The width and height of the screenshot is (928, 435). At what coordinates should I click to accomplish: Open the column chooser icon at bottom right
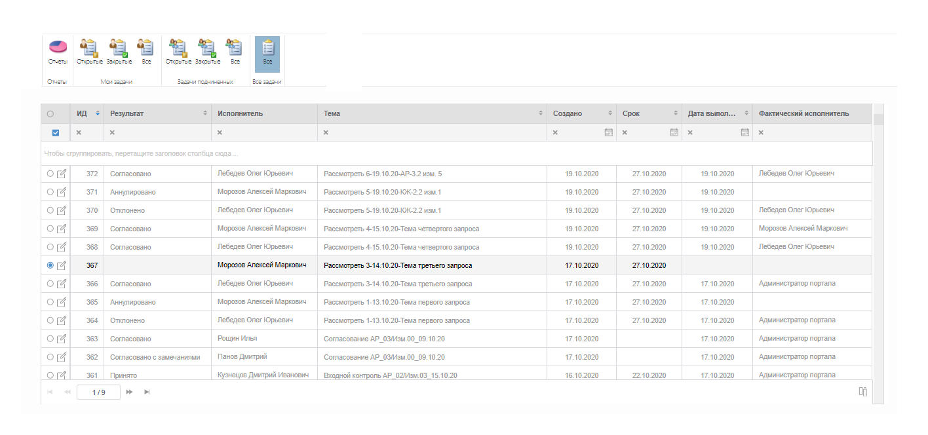[863, 392]
